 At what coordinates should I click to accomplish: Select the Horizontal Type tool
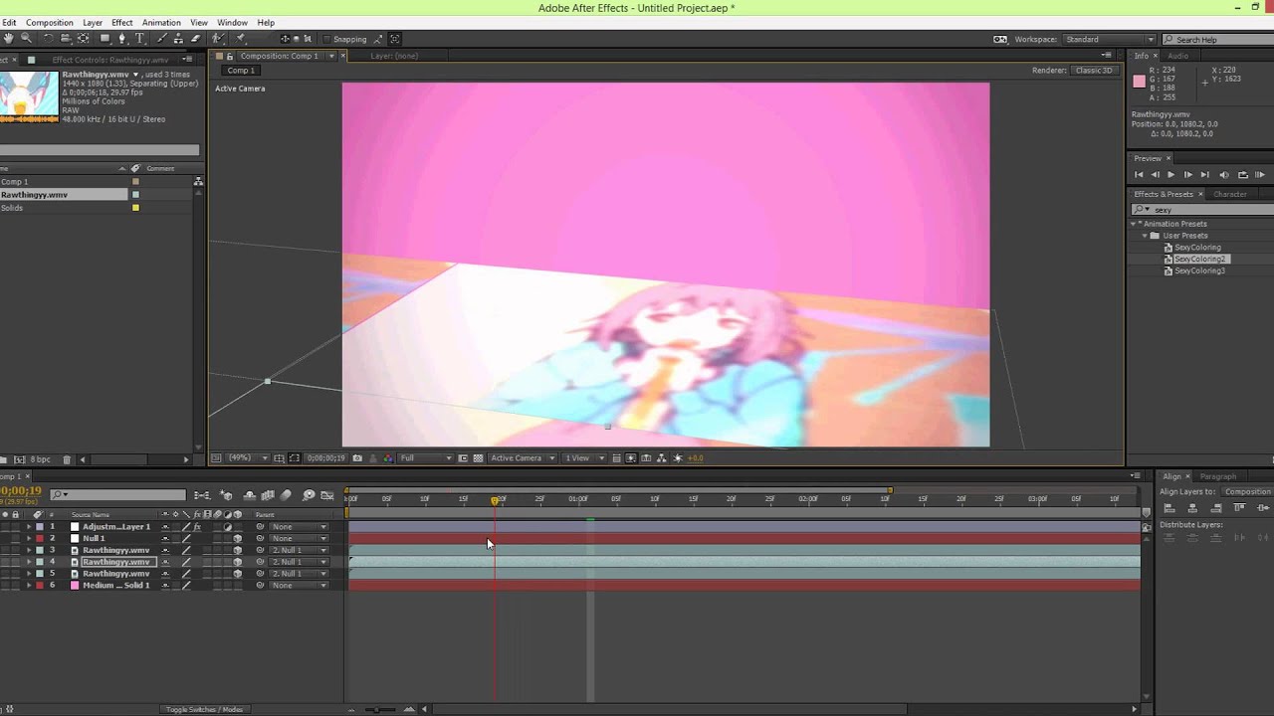point(139,39)
